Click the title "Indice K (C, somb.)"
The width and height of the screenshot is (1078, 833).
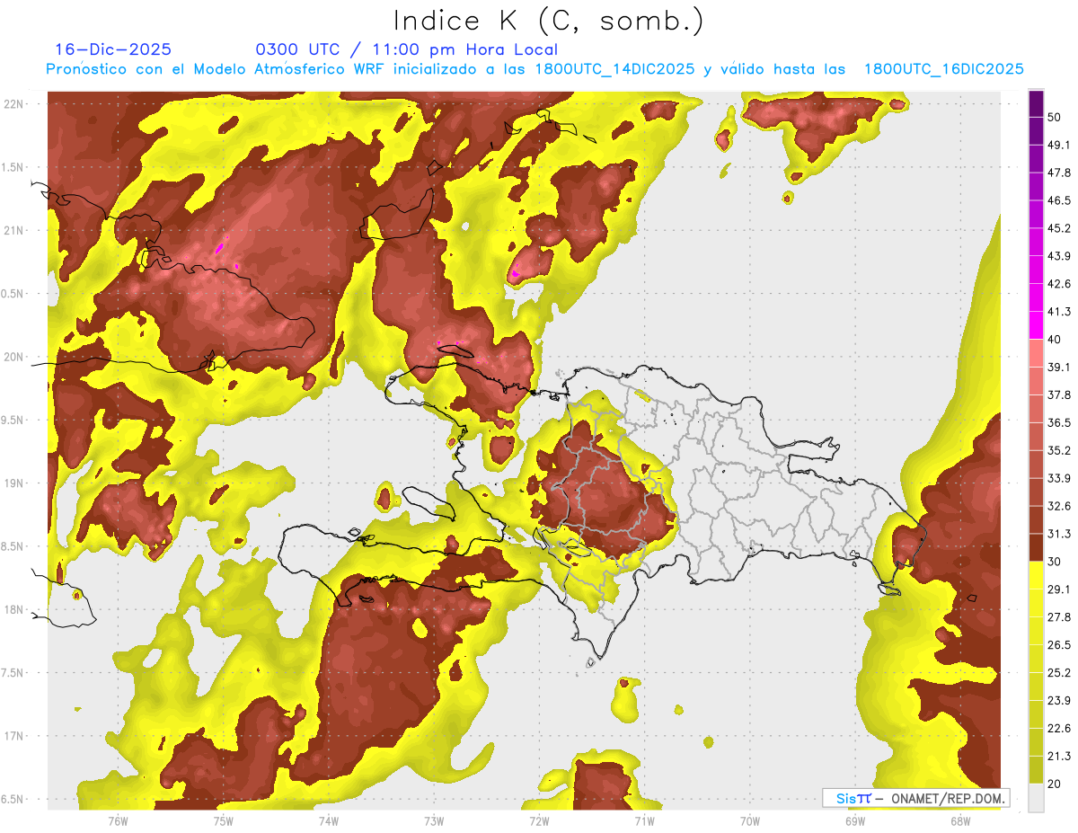(548, 20)
